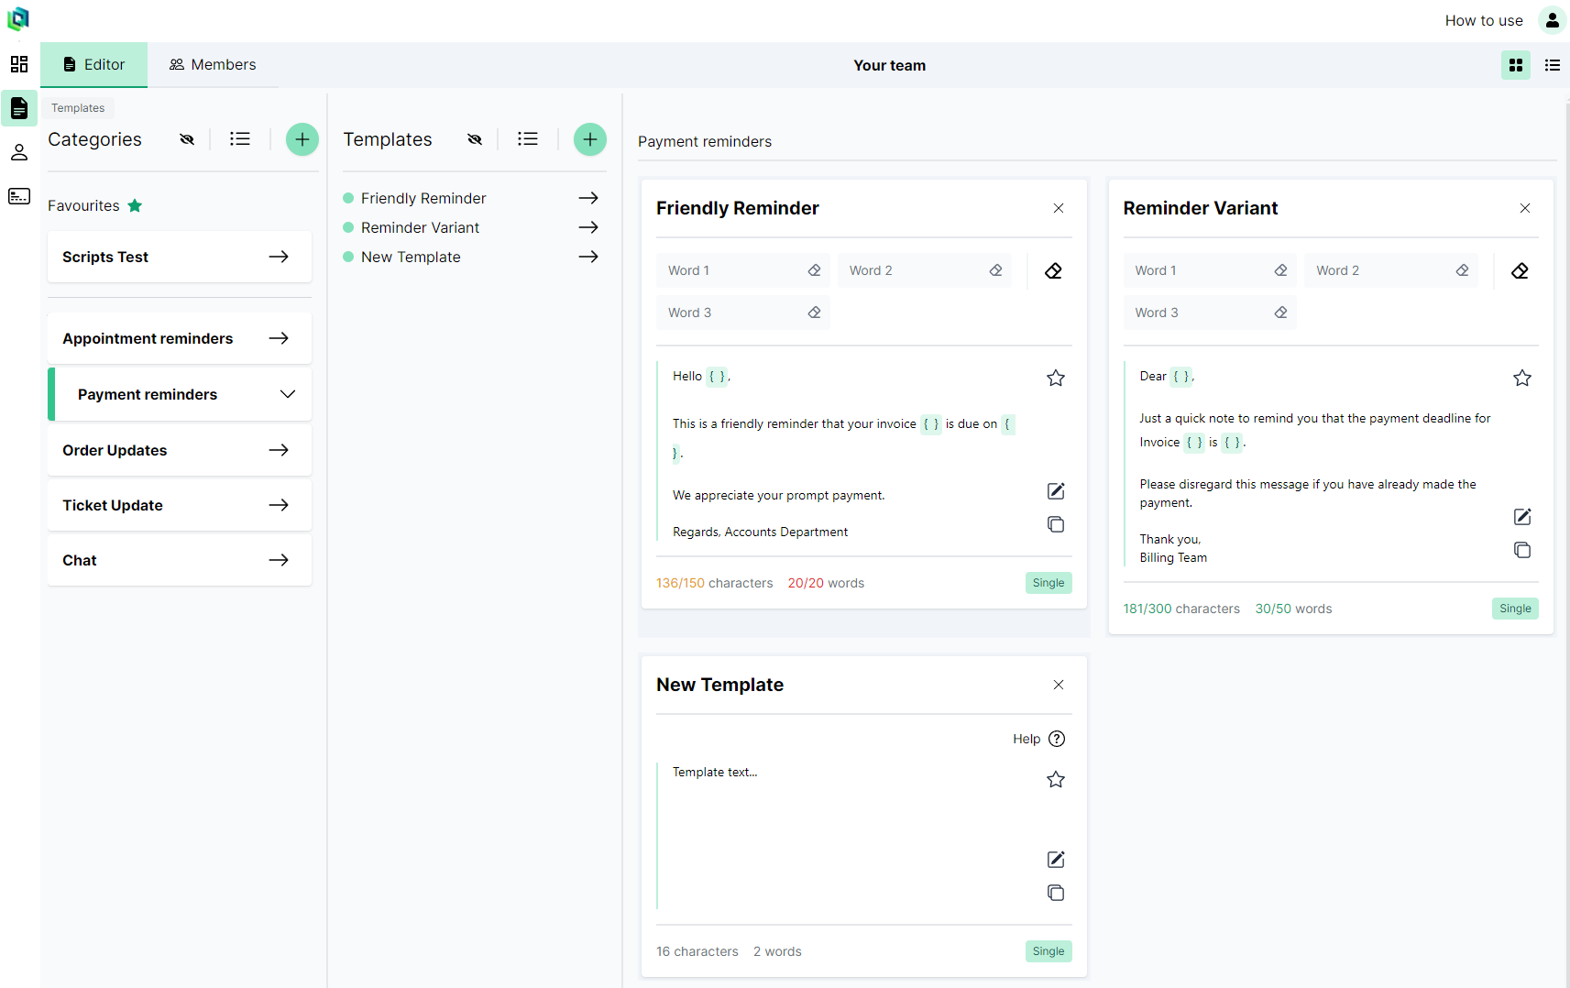
Task: Click the Templates breadcrumb label
Action: point(78,108)
